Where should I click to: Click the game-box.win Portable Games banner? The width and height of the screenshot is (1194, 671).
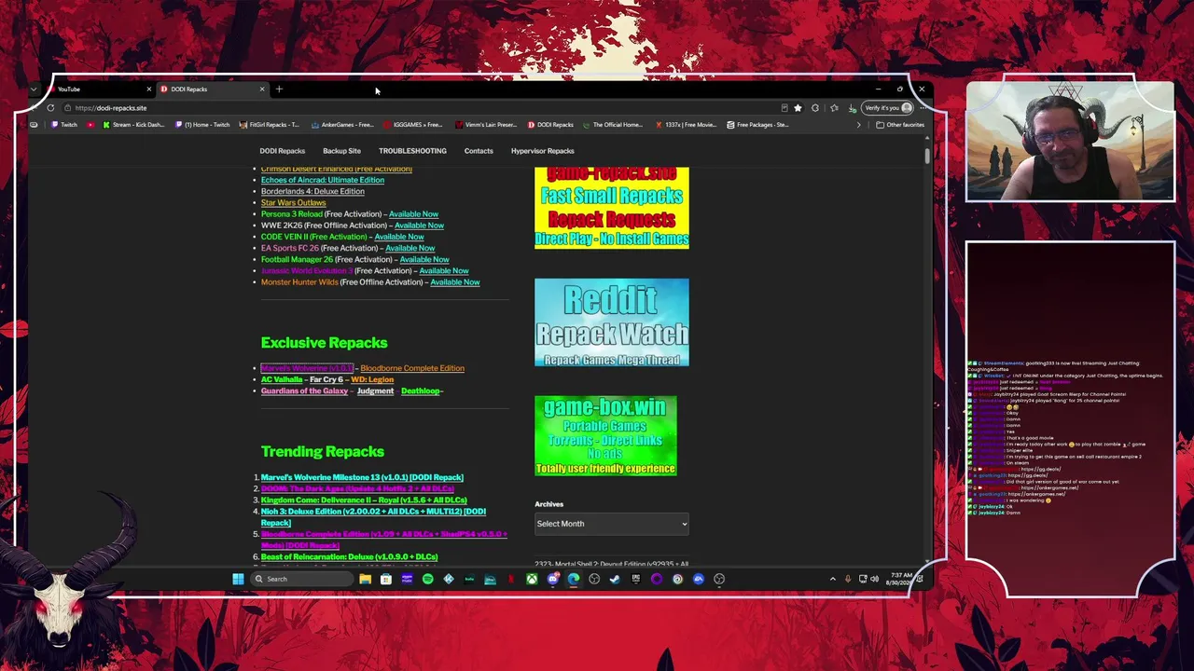(605, 436)
